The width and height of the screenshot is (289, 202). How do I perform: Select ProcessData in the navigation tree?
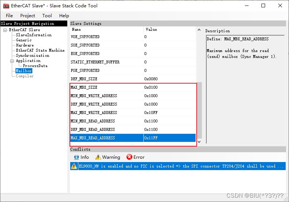(x=35, y=66)
